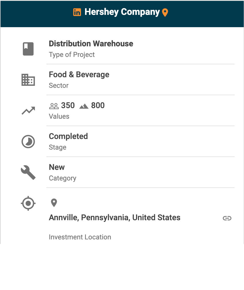
Task: Click the people icon next to 350
Action: tap(54, 106)
